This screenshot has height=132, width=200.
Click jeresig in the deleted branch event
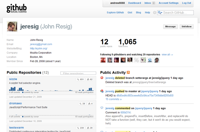110,78
